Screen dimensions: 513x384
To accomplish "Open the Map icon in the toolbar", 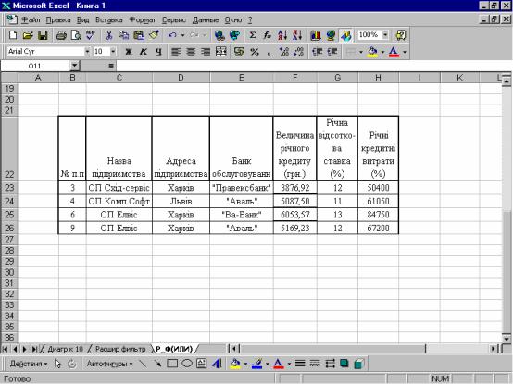I will tap(331, 35).
